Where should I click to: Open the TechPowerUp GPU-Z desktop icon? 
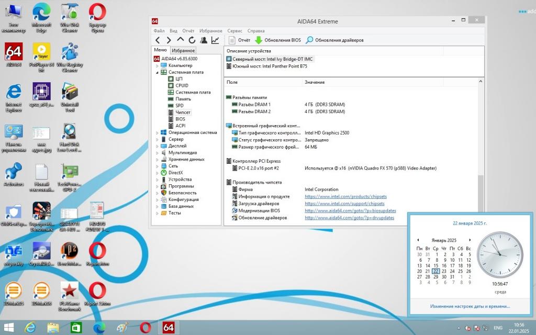pyautogui.click(x=70, y=177)
